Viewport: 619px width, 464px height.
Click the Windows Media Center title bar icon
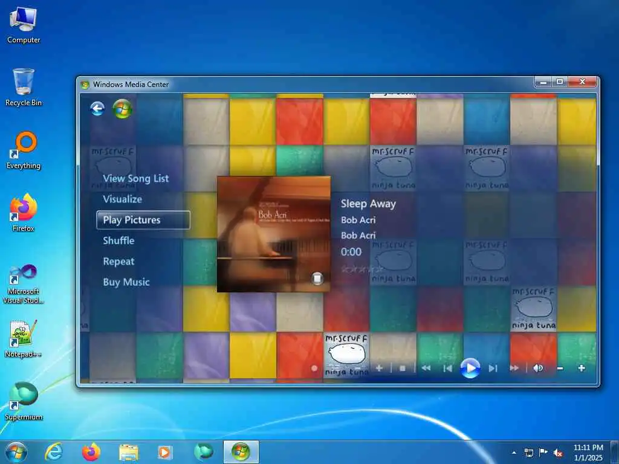point(85,85)
